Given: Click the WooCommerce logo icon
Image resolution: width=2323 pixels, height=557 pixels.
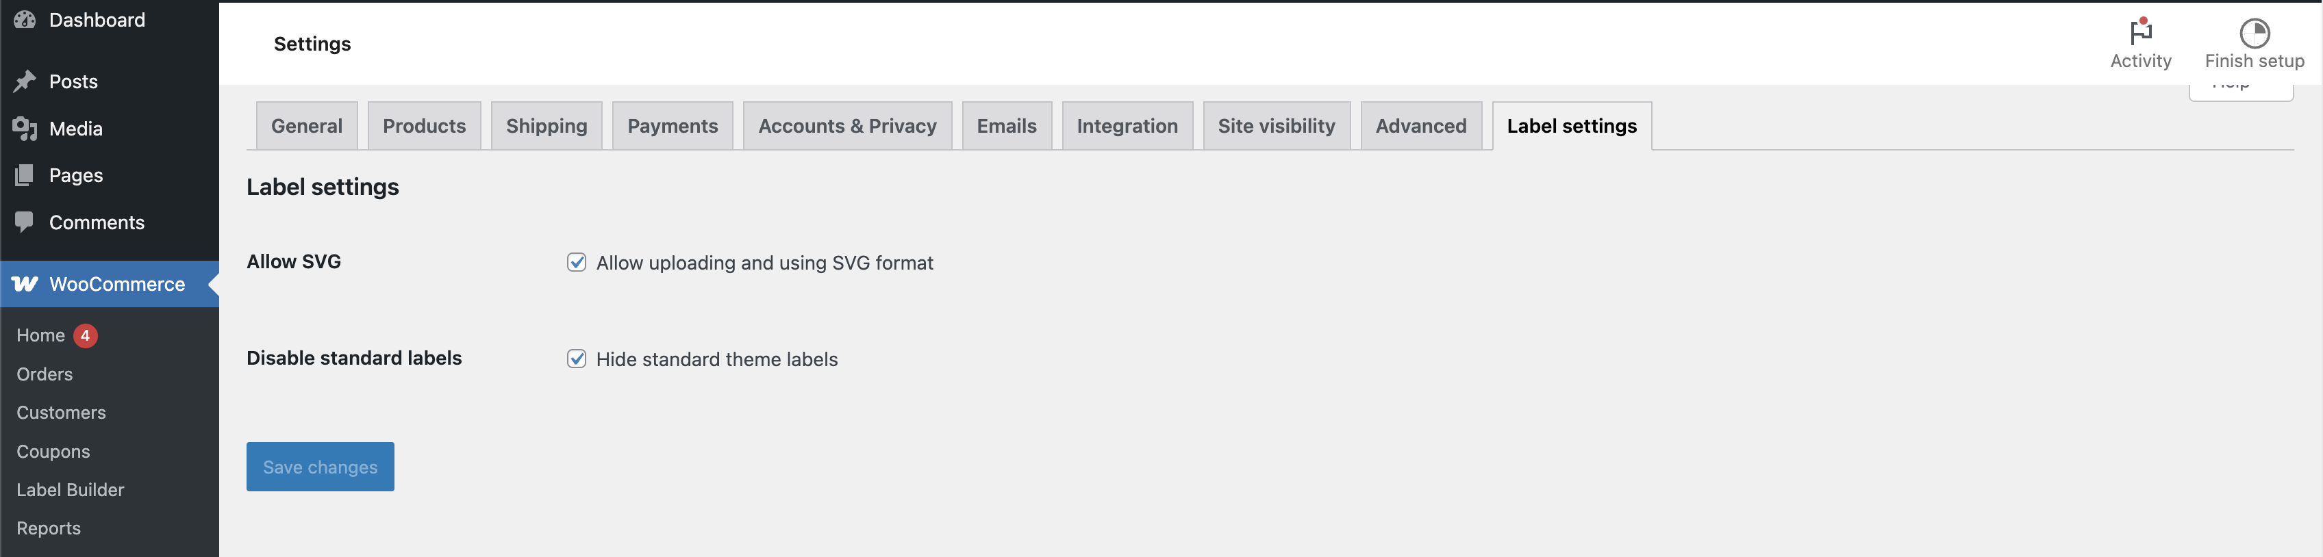Looking at the screenshot, I should click(25, 284).
